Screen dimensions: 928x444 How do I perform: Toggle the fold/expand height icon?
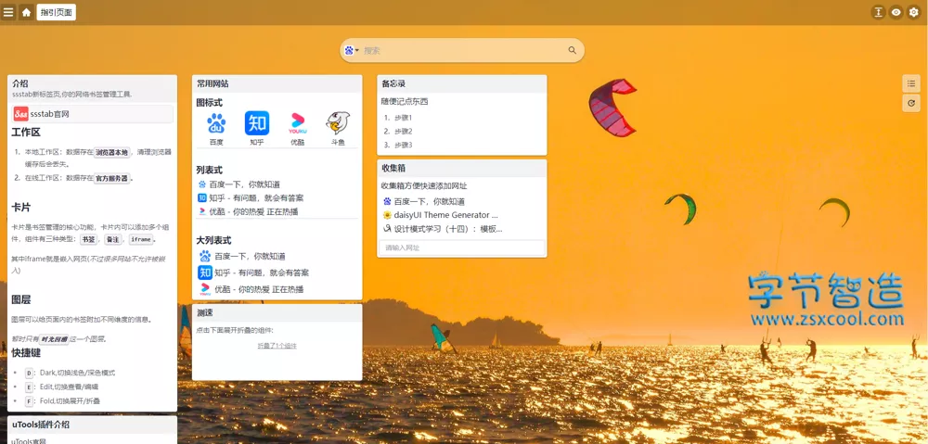879,12
